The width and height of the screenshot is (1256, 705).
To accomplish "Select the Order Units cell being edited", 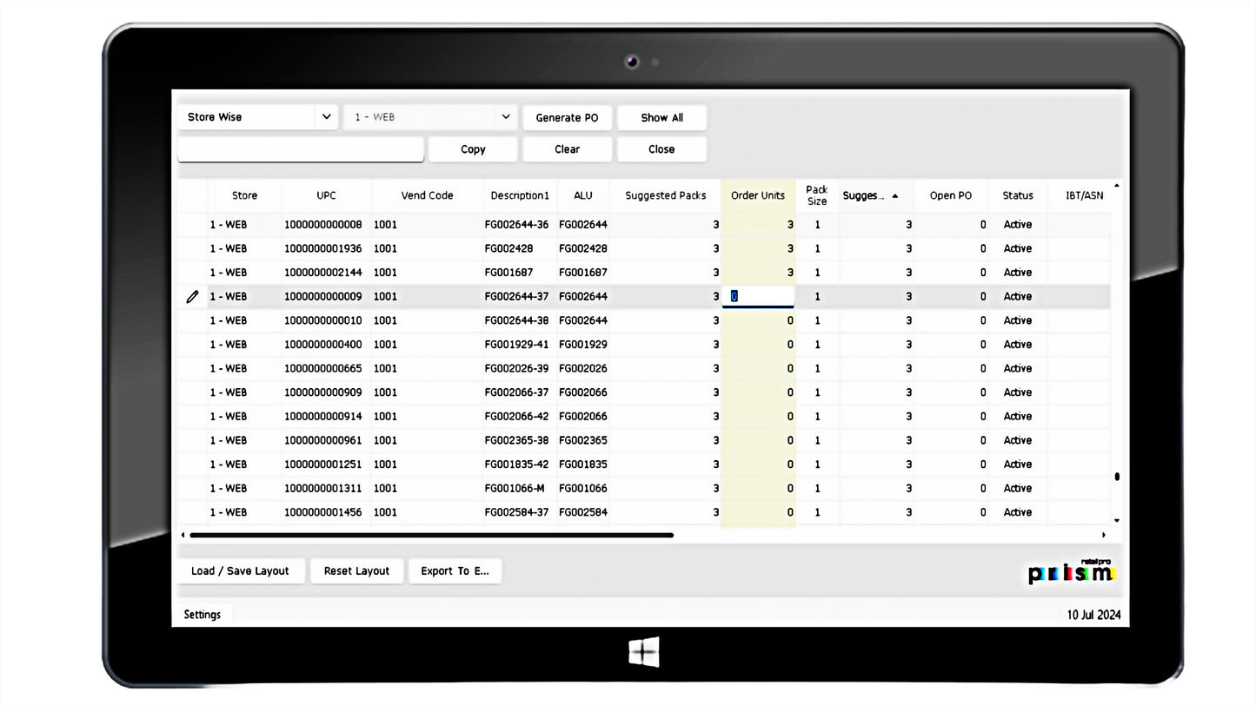I will coord(758,297).
